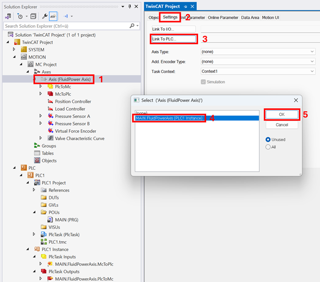The height and width of the screenshot is (282, 320).
Task: Collapse the PLC1 Project node
Action: 28,182
